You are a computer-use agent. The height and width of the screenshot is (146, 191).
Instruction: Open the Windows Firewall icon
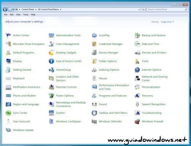coord(137,121)
